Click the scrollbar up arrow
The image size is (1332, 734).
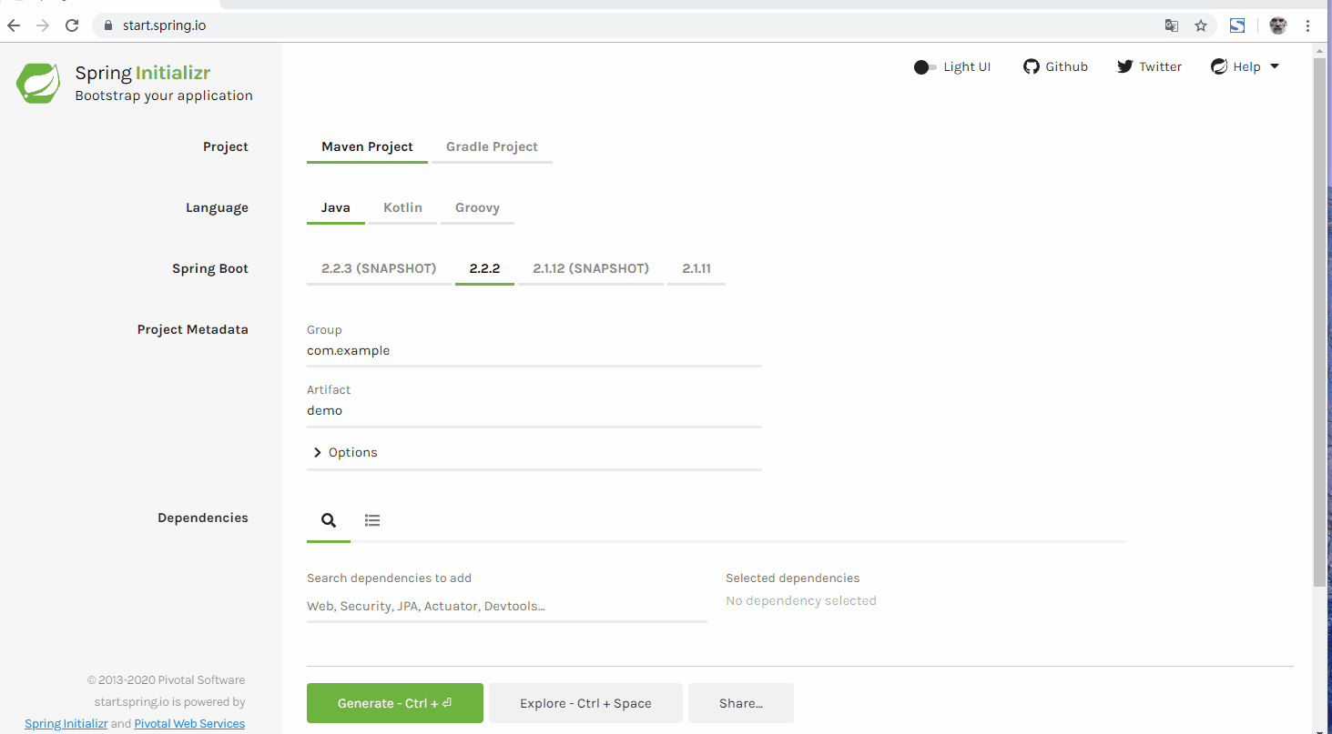pos(1320,49)
